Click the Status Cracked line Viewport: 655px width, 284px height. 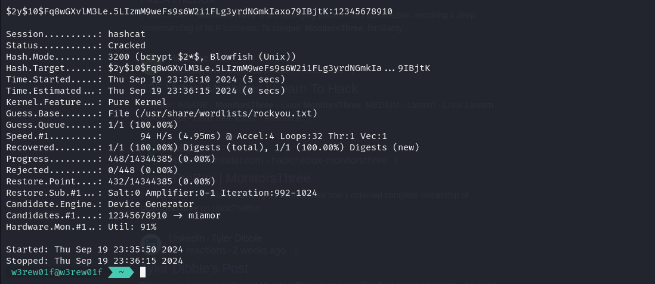click(76, 45)
